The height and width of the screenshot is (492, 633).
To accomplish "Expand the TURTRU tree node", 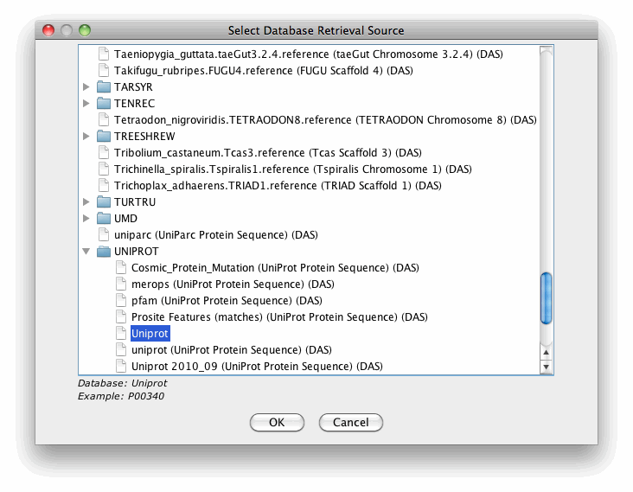I will (x=86, y=202).
